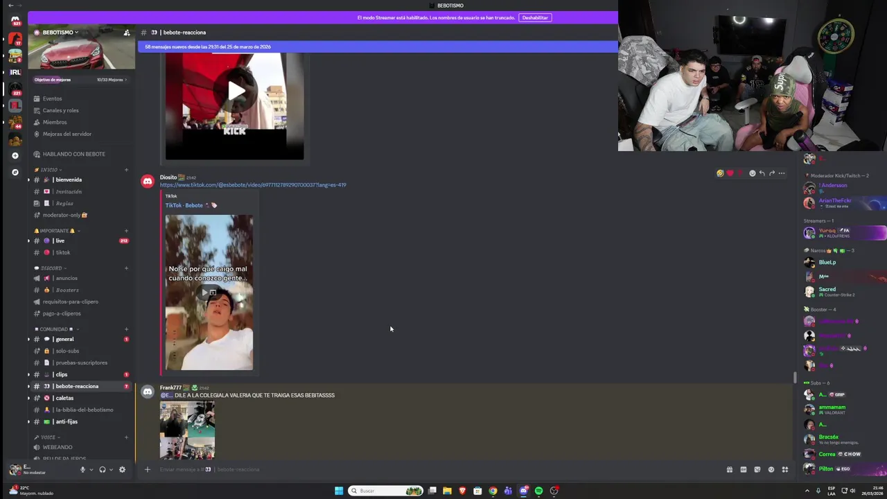
Task: Add a server with plus icon
Action: click(x=15, y=156)
